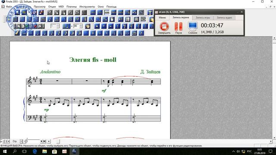The width and height of the screenshot is (276, 155).
Task: Open File Explorer from the taskbar
Action: coord(44,151)
